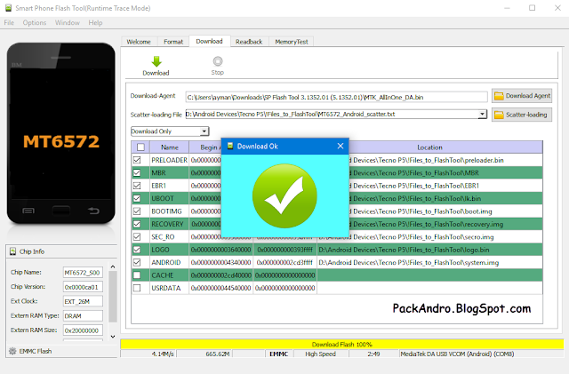Open the Window menu

click(68, 22)
